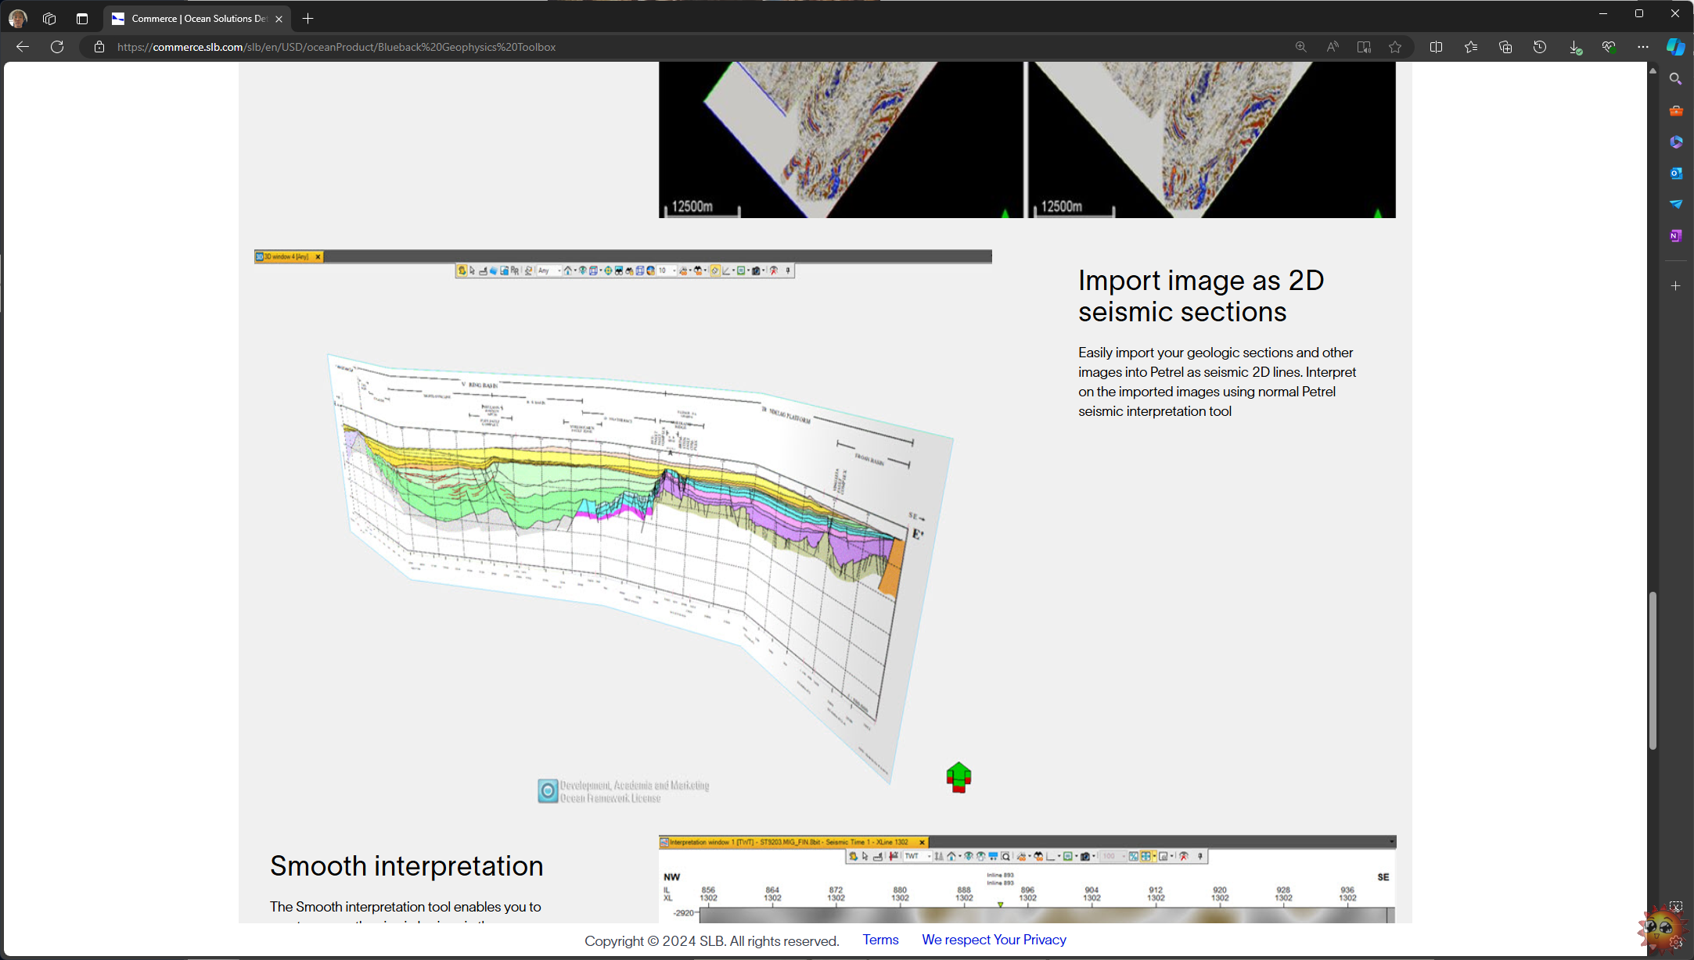This screenshot has width=1694, height=960.
Task: Refresh the current page
Action: [x=57, y=47]
